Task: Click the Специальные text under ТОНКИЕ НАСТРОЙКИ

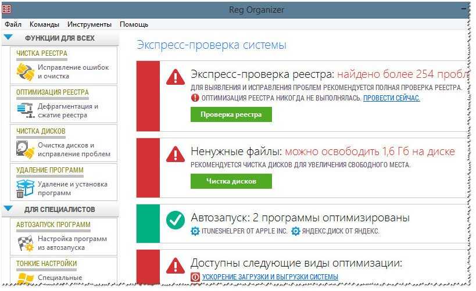Action: (60, 278)
